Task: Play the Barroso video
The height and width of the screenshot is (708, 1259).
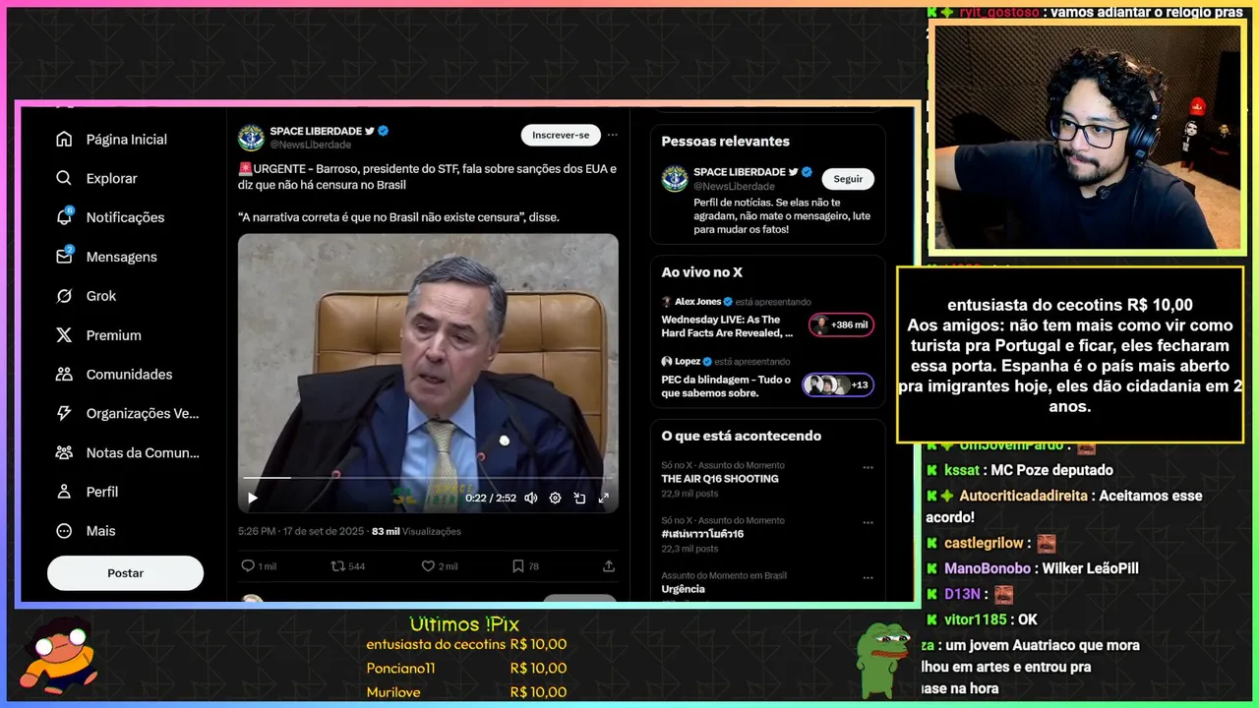Action: (253, 498)
